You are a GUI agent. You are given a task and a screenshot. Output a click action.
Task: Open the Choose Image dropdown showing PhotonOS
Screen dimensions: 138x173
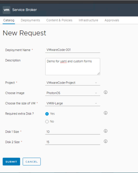click(73, 93)
